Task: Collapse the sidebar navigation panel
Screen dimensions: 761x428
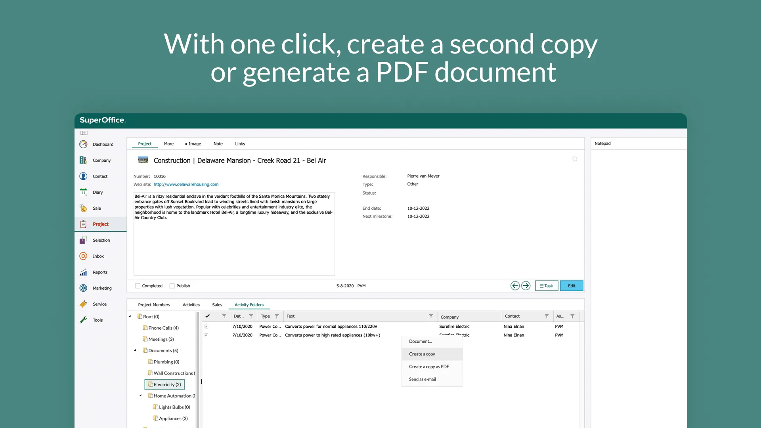Action: point(84,133)
